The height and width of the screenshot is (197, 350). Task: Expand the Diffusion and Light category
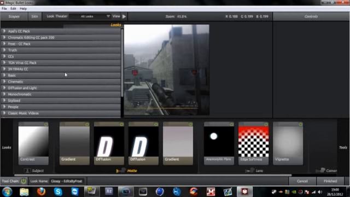(4, 88)
